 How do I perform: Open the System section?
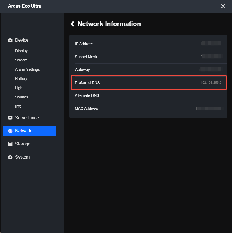point(23,157)
